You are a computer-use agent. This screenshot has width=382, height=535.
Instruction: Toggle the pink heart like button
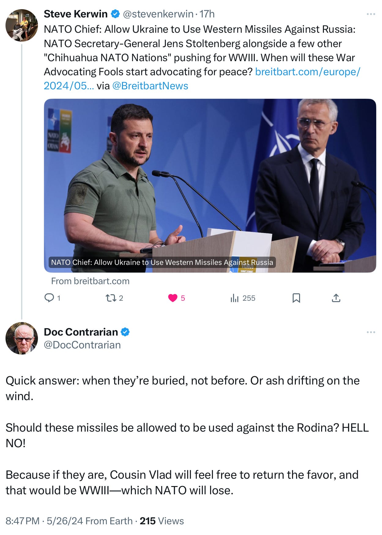(173, 298)
